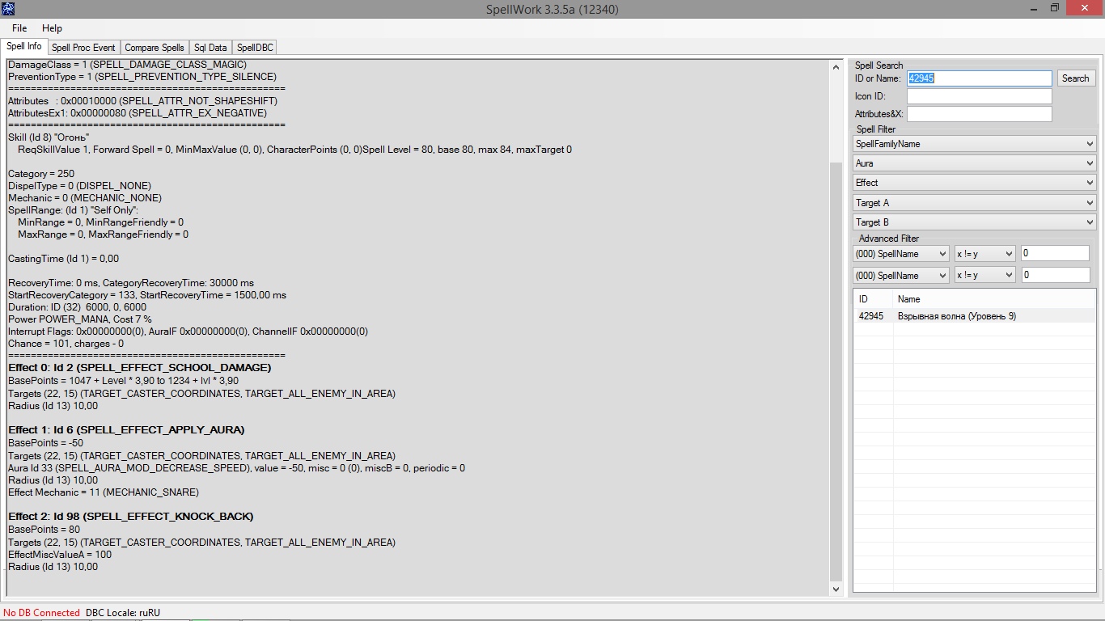Click the Effect 1 SPELL_EFFECT_APPLY_AURA heading
Viewport: 1105px width, 621px height.
tap(126, 430)
